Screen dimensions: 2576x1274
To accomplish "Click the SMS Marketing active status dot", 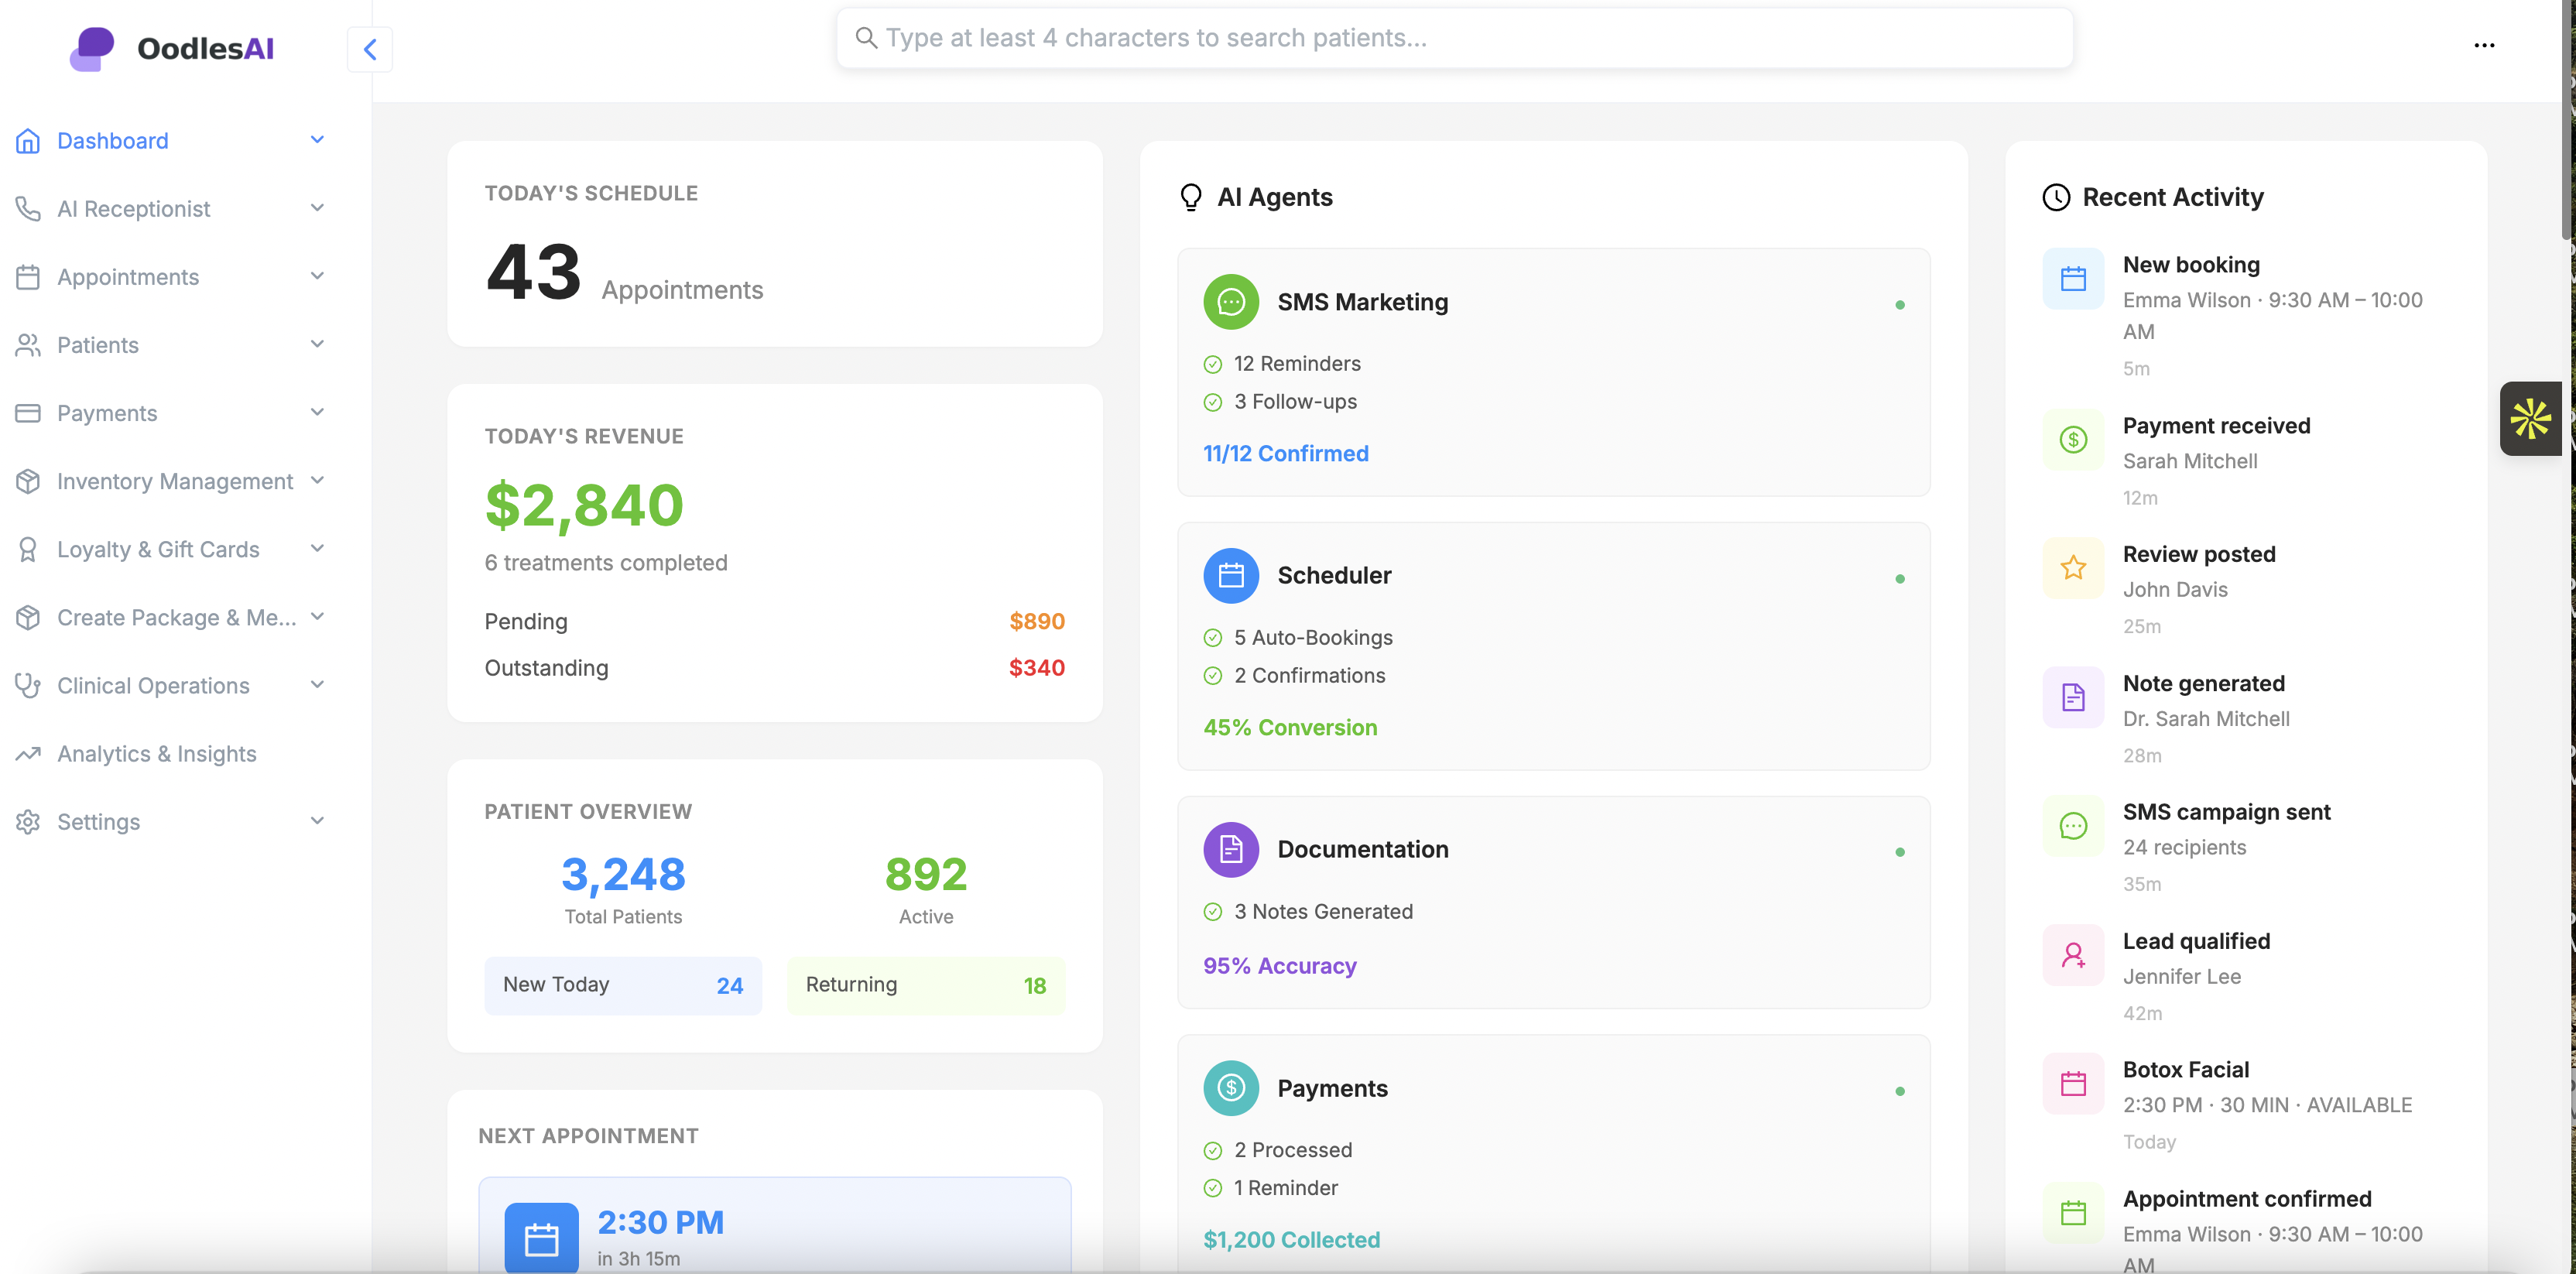I will pyautogui.click(x=1900, y=305).
